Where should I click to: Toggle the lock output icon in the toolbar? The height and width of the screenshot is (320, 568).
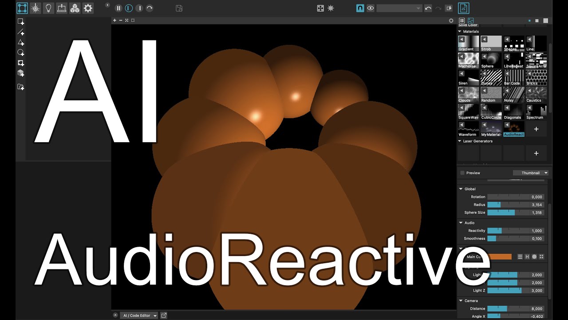pyautogui.click(x=449, y=8)
